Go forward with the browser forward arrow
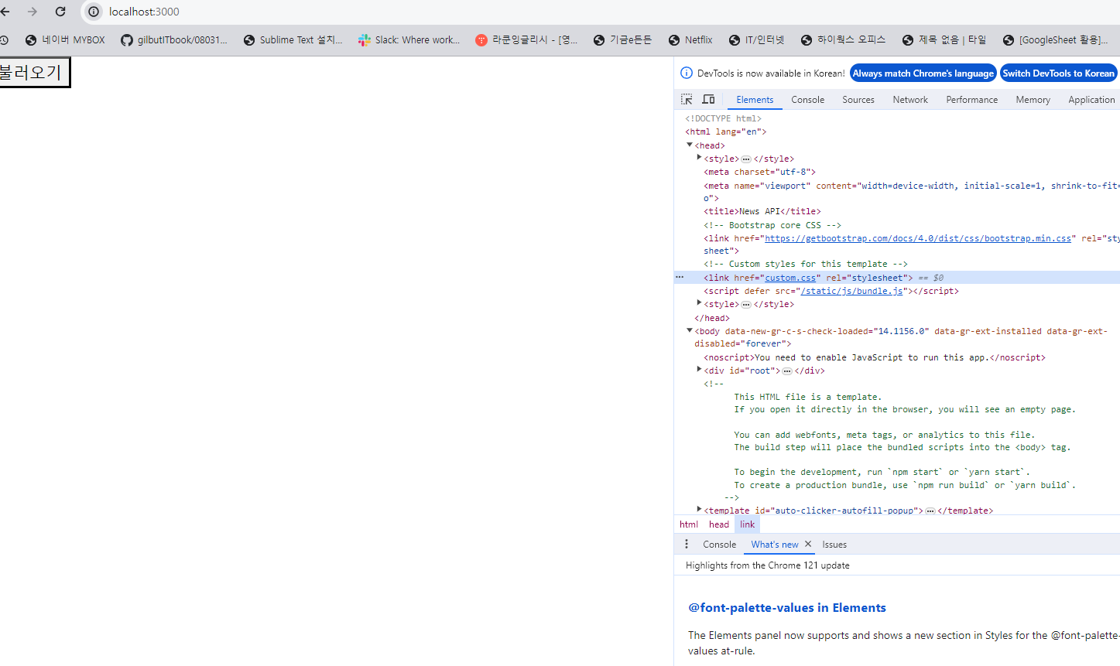Image resolution: width=1120 pixels, height=666 pixels. (32, 12)
